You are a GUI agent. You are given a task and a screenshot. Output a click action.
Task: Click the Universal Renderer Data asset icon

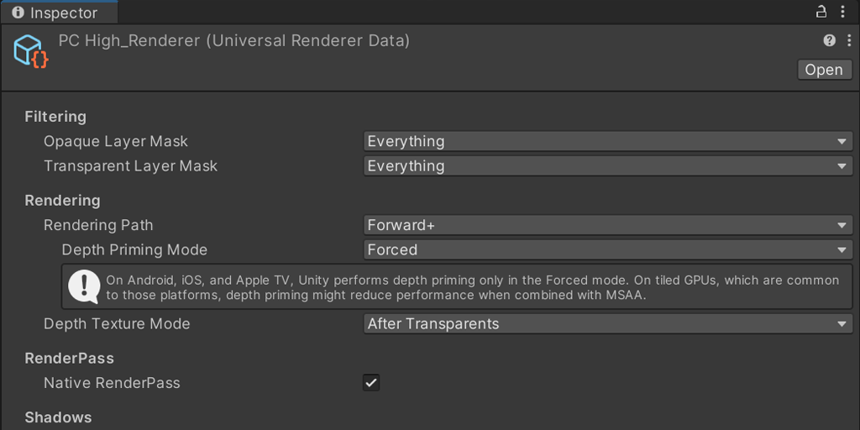point(31,51)
